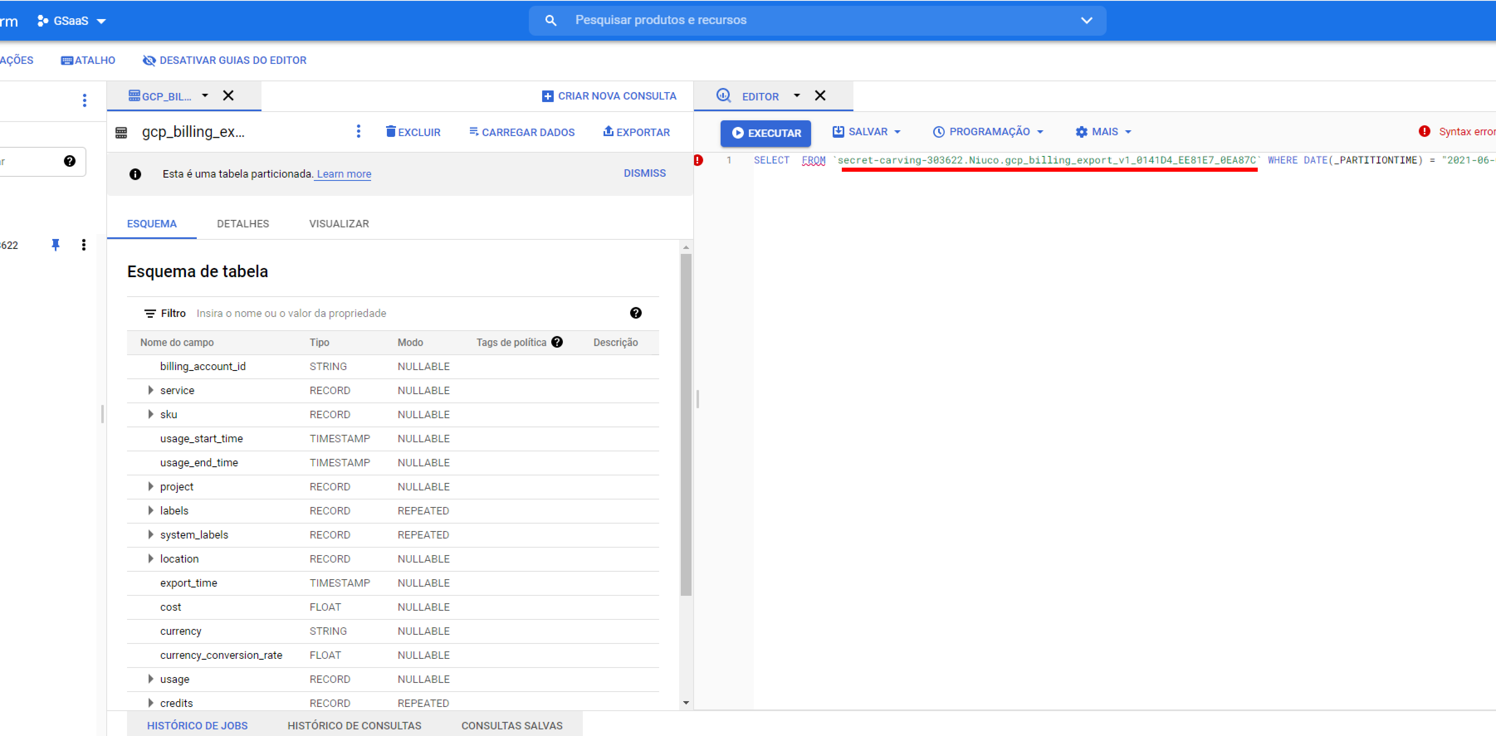Click Carregar Dados load data button

[x=521, y=132]
